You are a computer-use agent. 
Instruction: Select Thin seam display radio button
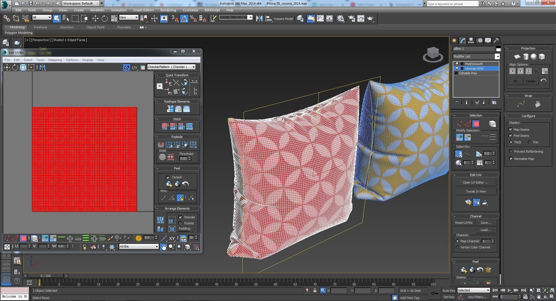pyautogui.click(x=529, y=142)
